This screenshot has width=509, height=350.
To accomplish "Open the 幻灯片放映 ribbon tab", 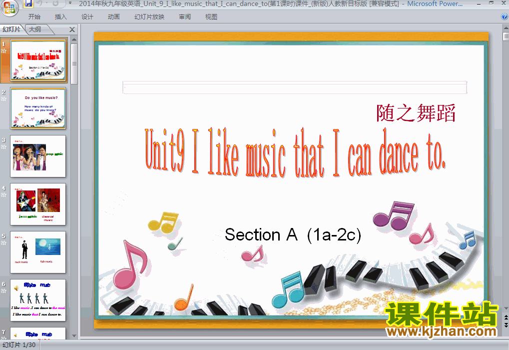I will [149, 17].
